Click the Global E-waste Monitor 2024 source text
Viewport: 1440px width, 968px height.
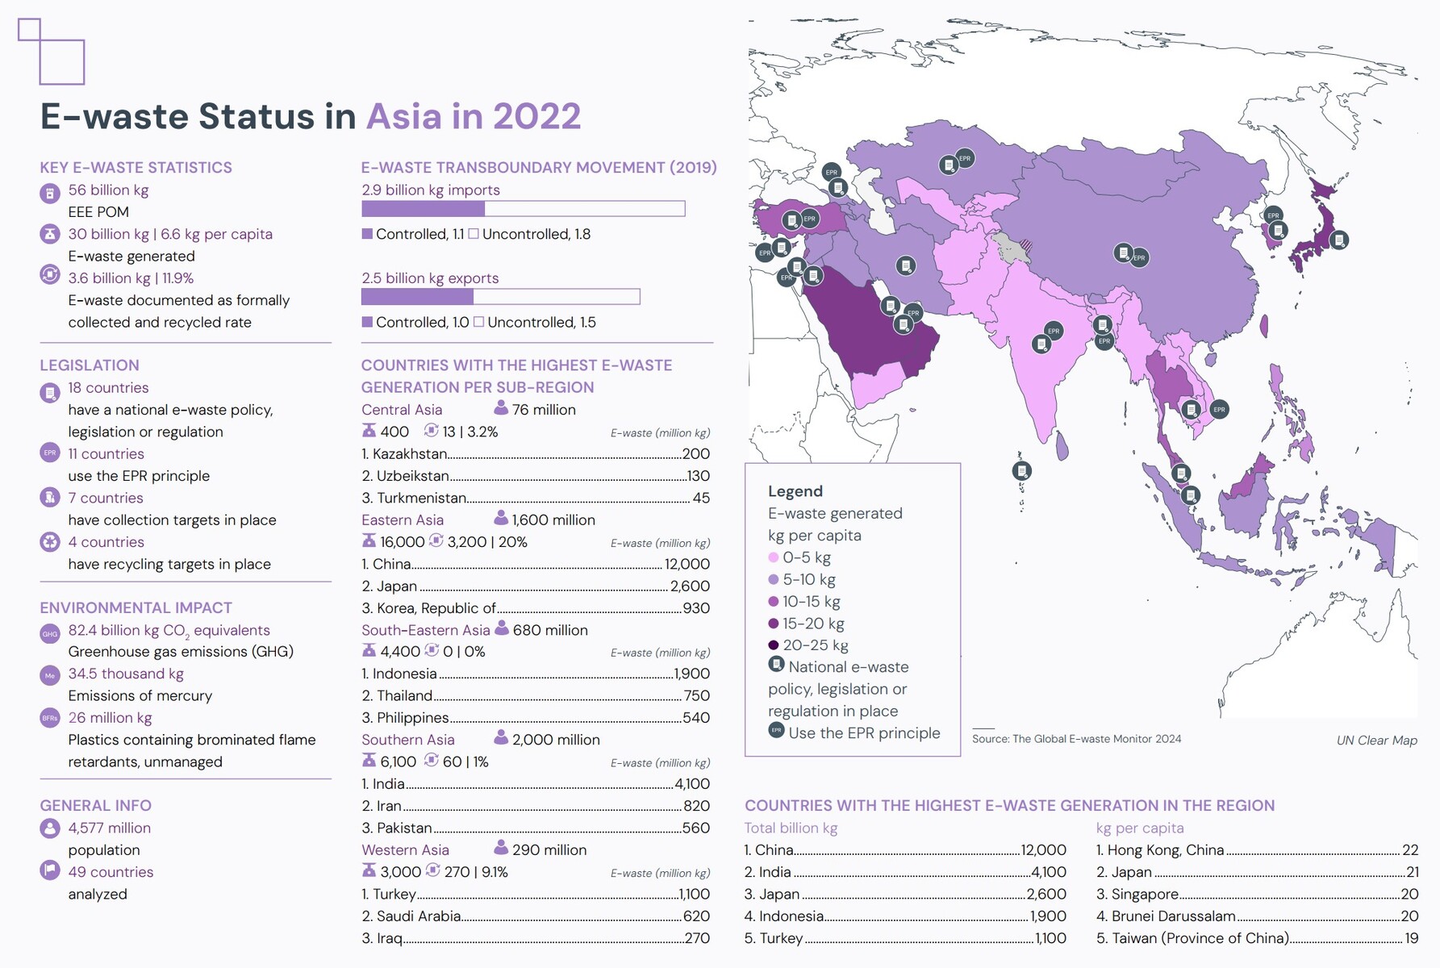[x=1076, y=739]
